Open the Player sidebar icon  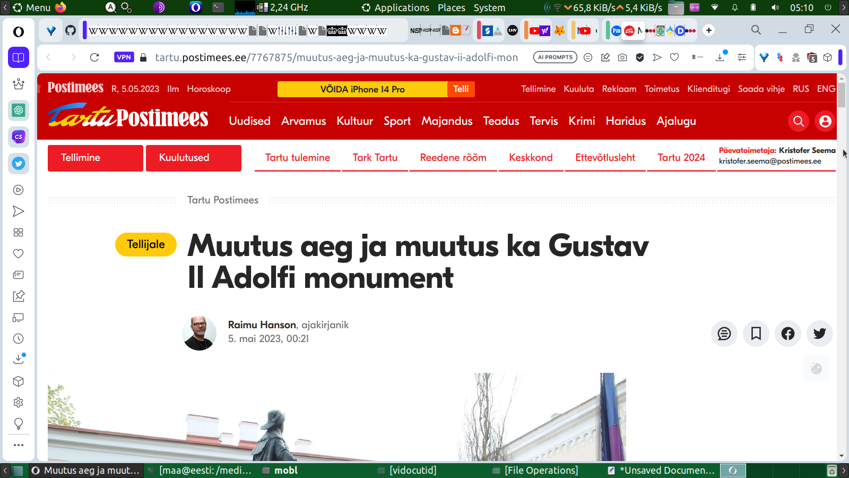point(19,190)
